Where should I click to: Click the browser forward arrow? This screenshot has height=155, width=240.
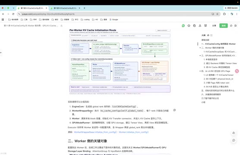click(8, 14)
